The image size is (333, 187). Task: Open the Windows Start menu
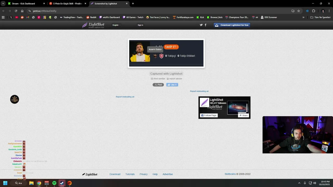pos(5,183)
